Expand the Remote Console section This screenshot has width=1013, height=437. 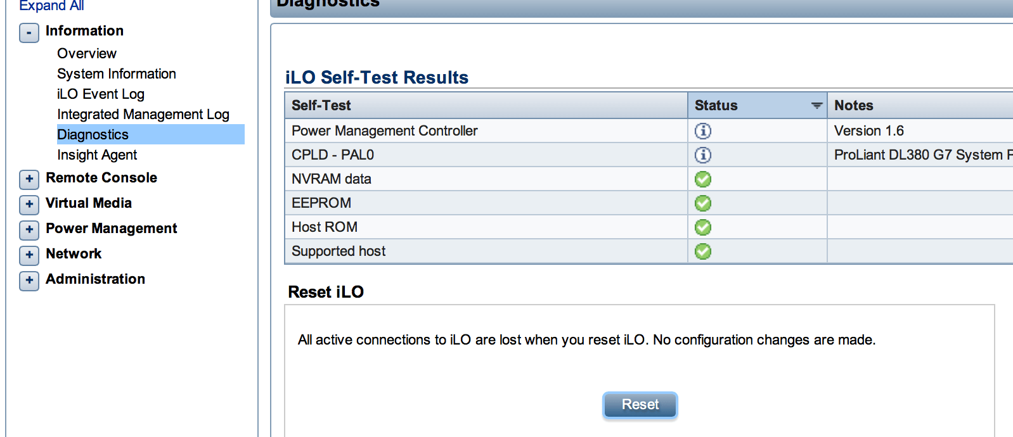[x=29, y=179]
